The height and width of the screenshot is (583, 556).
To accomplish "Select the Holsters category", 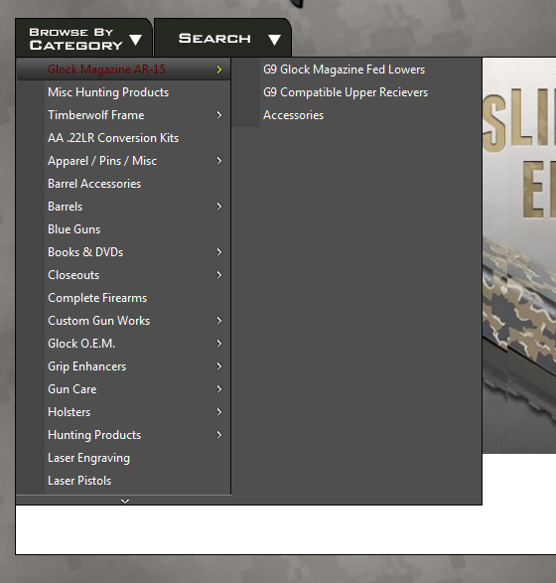I will (123, 412).
